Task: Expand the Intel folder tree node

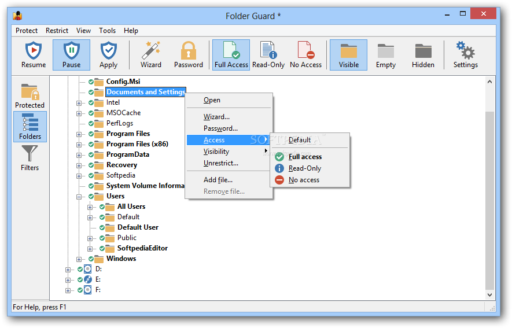Action: pos(79,103)
